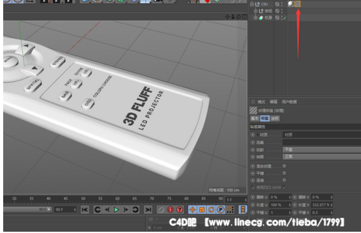Toggle the rotation keyframe icon
The width and height of the screenshot is (361, 233).
[x=211, y=210]
